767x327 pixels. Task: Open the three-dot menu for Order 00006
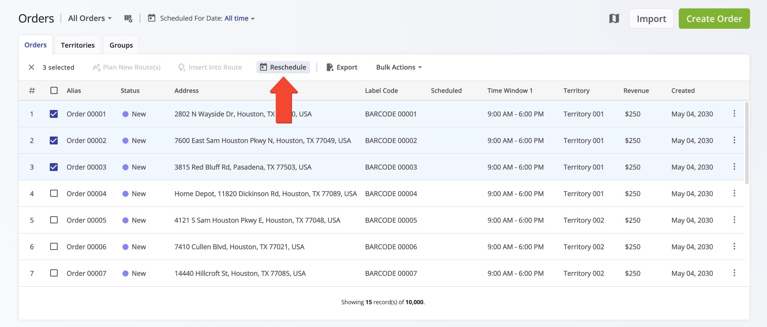click(x=734, y=246)
